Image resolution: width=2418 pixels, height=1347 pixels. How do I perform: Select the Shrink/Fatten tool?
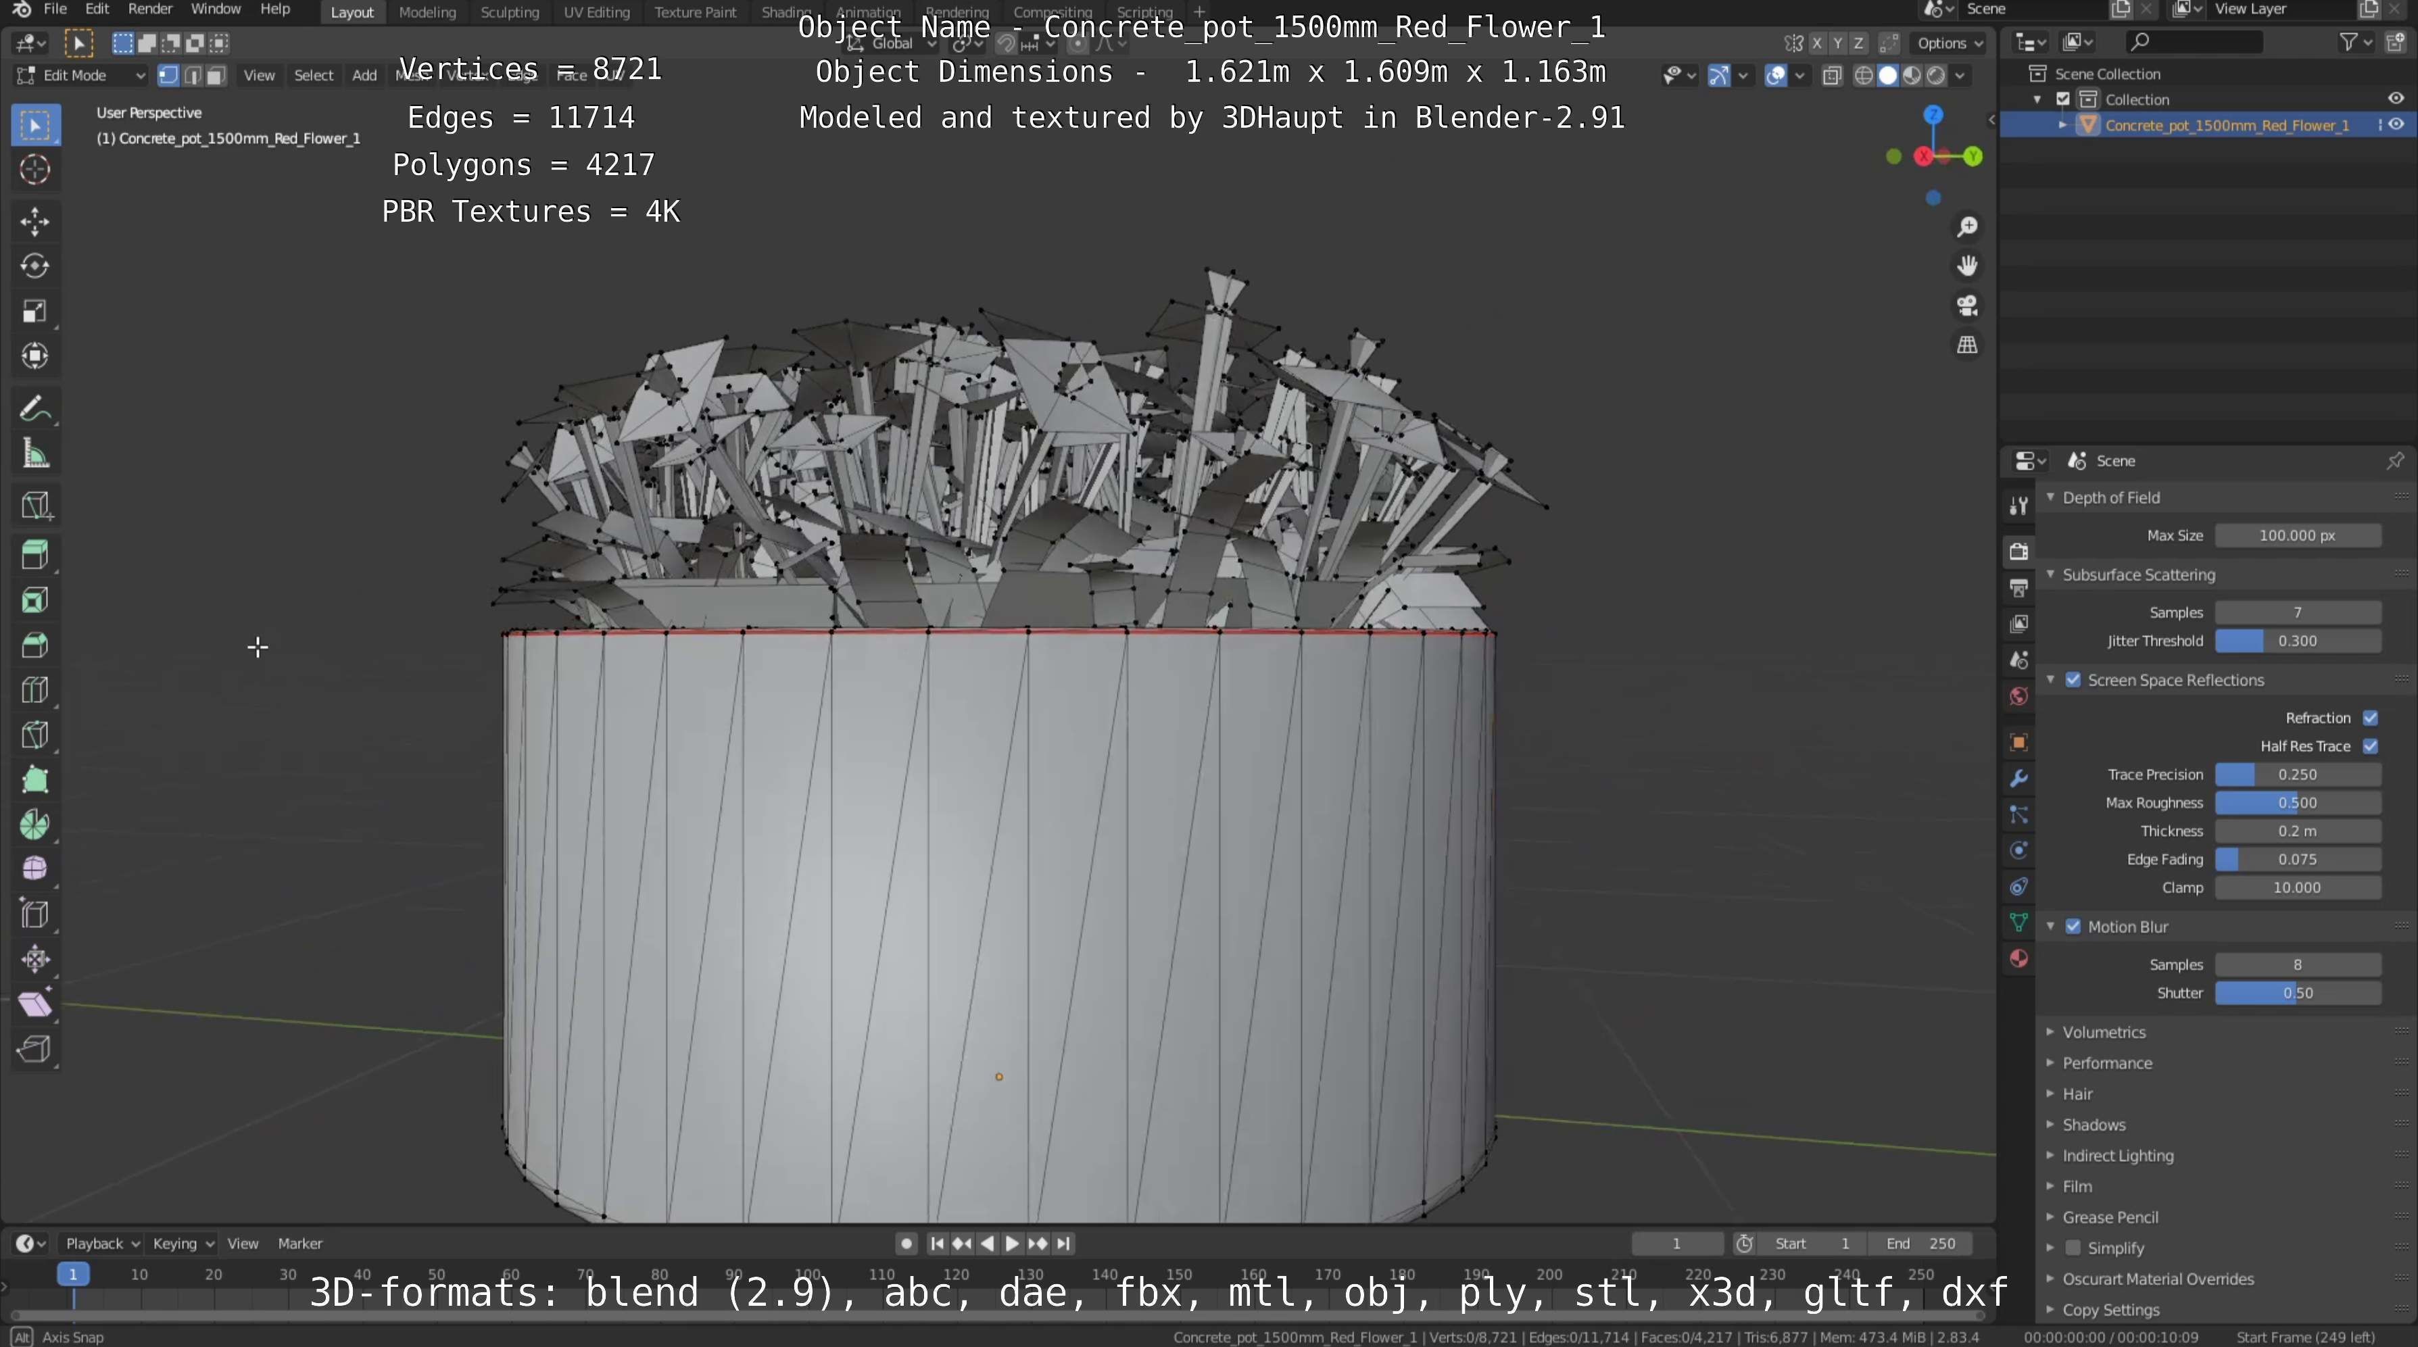pos(36,959)
